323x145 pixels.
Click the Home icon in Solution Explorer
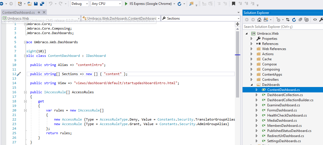pyautogui.click(x=259, y=20)
